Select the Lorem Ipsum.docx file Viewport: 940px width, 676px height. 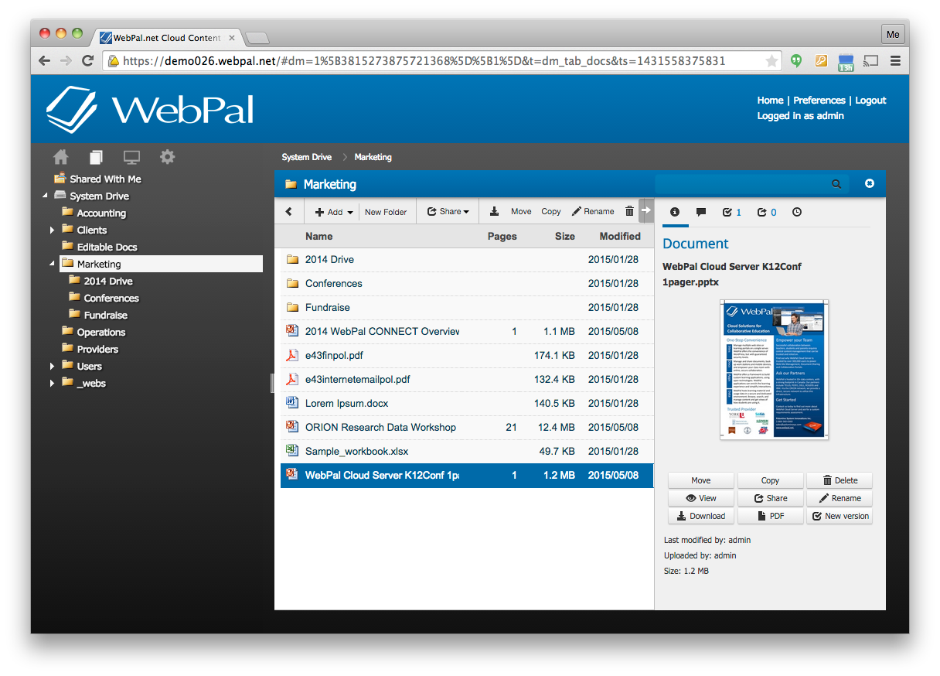(467, 403)
